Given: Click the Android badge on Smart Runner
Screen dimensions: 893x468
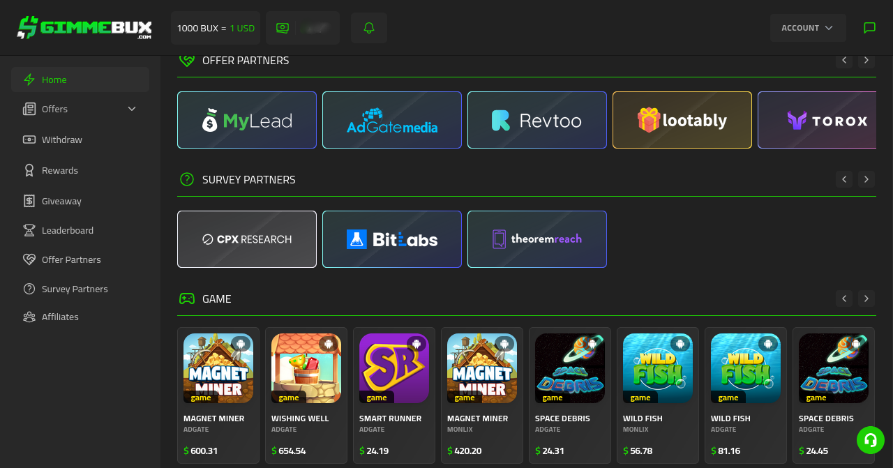Looking at the screenshot, I should click(x=417, y=344).
